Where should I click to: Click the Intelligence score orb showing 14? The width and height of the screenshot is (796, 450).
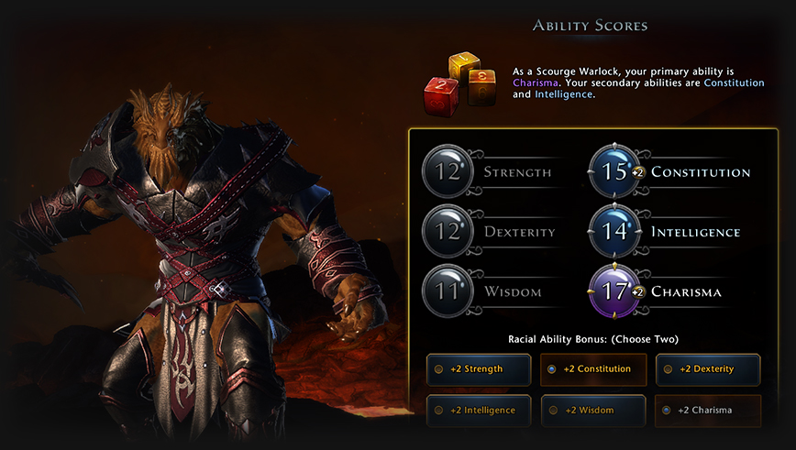coord(614,231)
